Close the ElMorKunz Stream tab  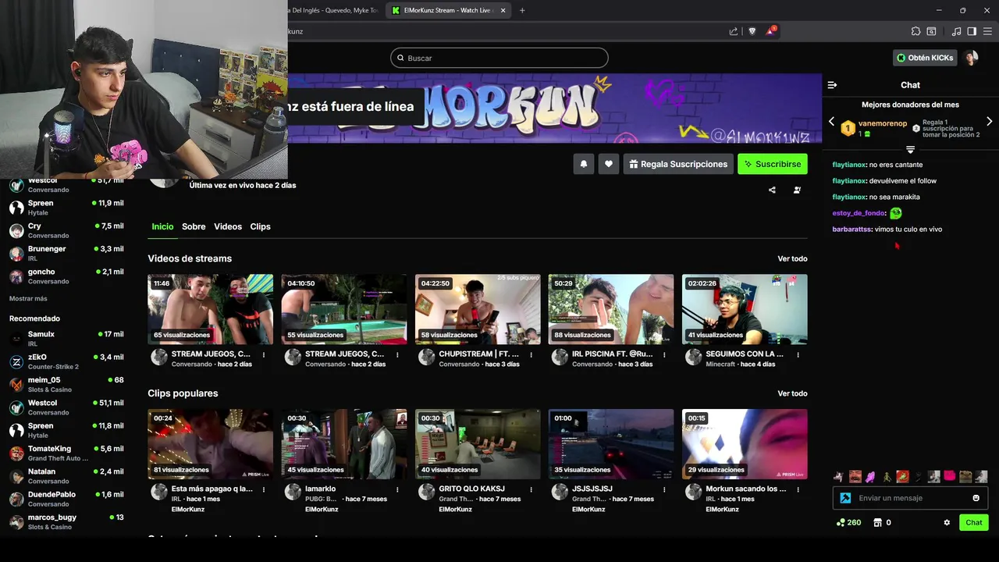(503, 10)
